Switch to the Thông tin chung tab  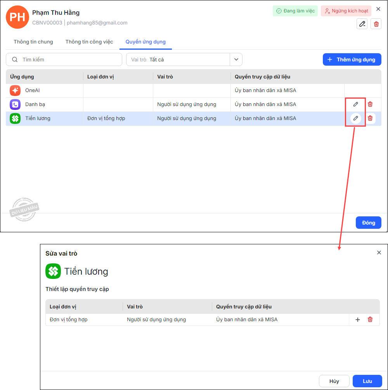pyautogui.click(x=33, y=42)
